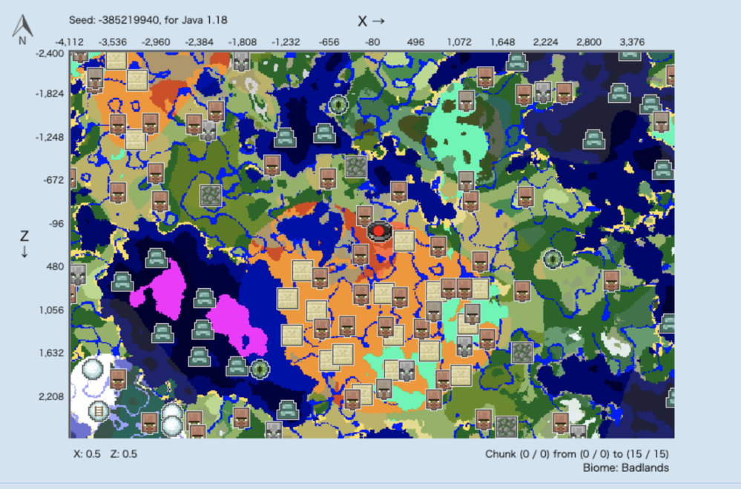The width and height of the screenshot is (741, 489).
Task: Click the 'Z ↓' axis label
Action: point(24,244)
